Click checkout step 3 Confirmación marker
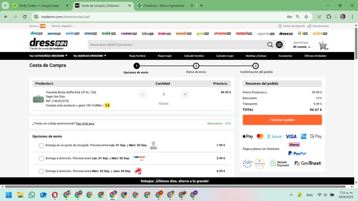 (256, 66)
